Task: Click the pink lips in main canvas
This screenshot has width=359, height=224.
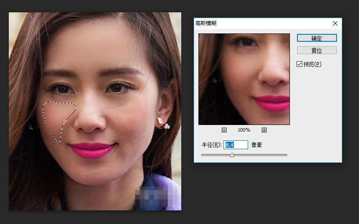Action: (x=92, y=150)
